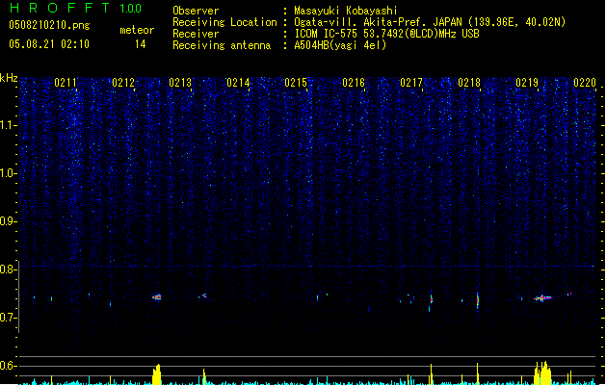Click the yellow power peak after 0219
The width and height of the screenshot is (606, 385).
(x=543, y=373)
